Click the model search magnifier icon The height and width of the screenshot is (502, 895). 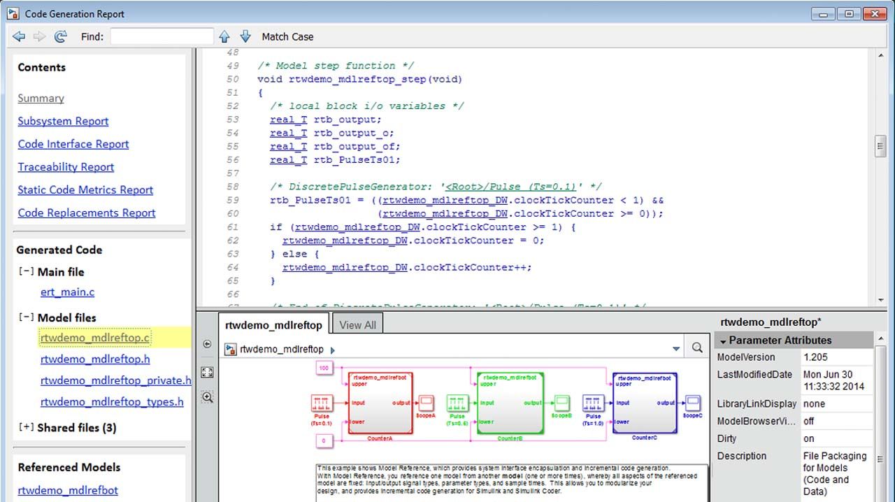click(x=697, y=347)
